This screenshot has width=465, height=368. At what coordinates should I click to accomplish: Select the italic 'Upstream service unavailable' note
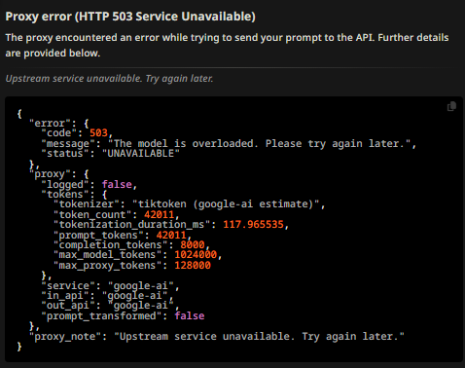coord(109,79)
